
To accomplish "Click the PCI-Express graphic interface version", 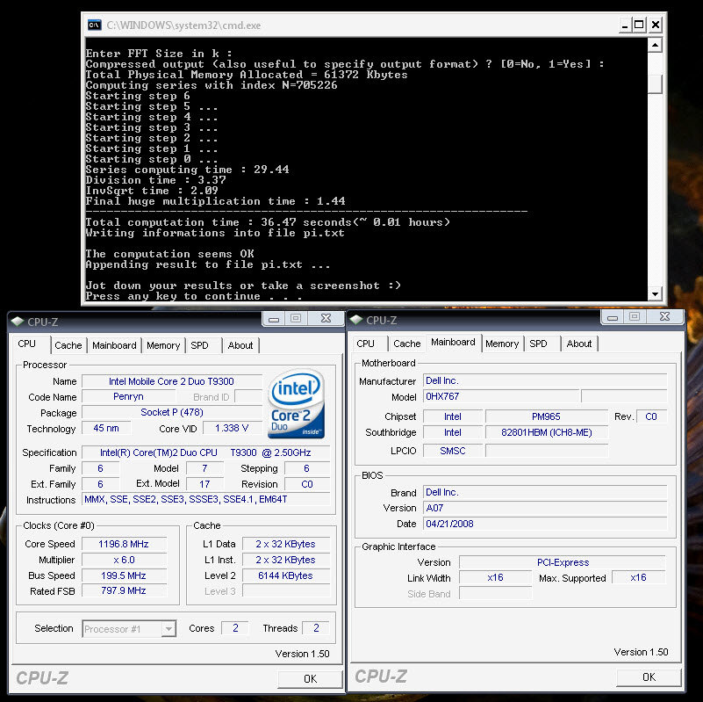I will point(563,562).
